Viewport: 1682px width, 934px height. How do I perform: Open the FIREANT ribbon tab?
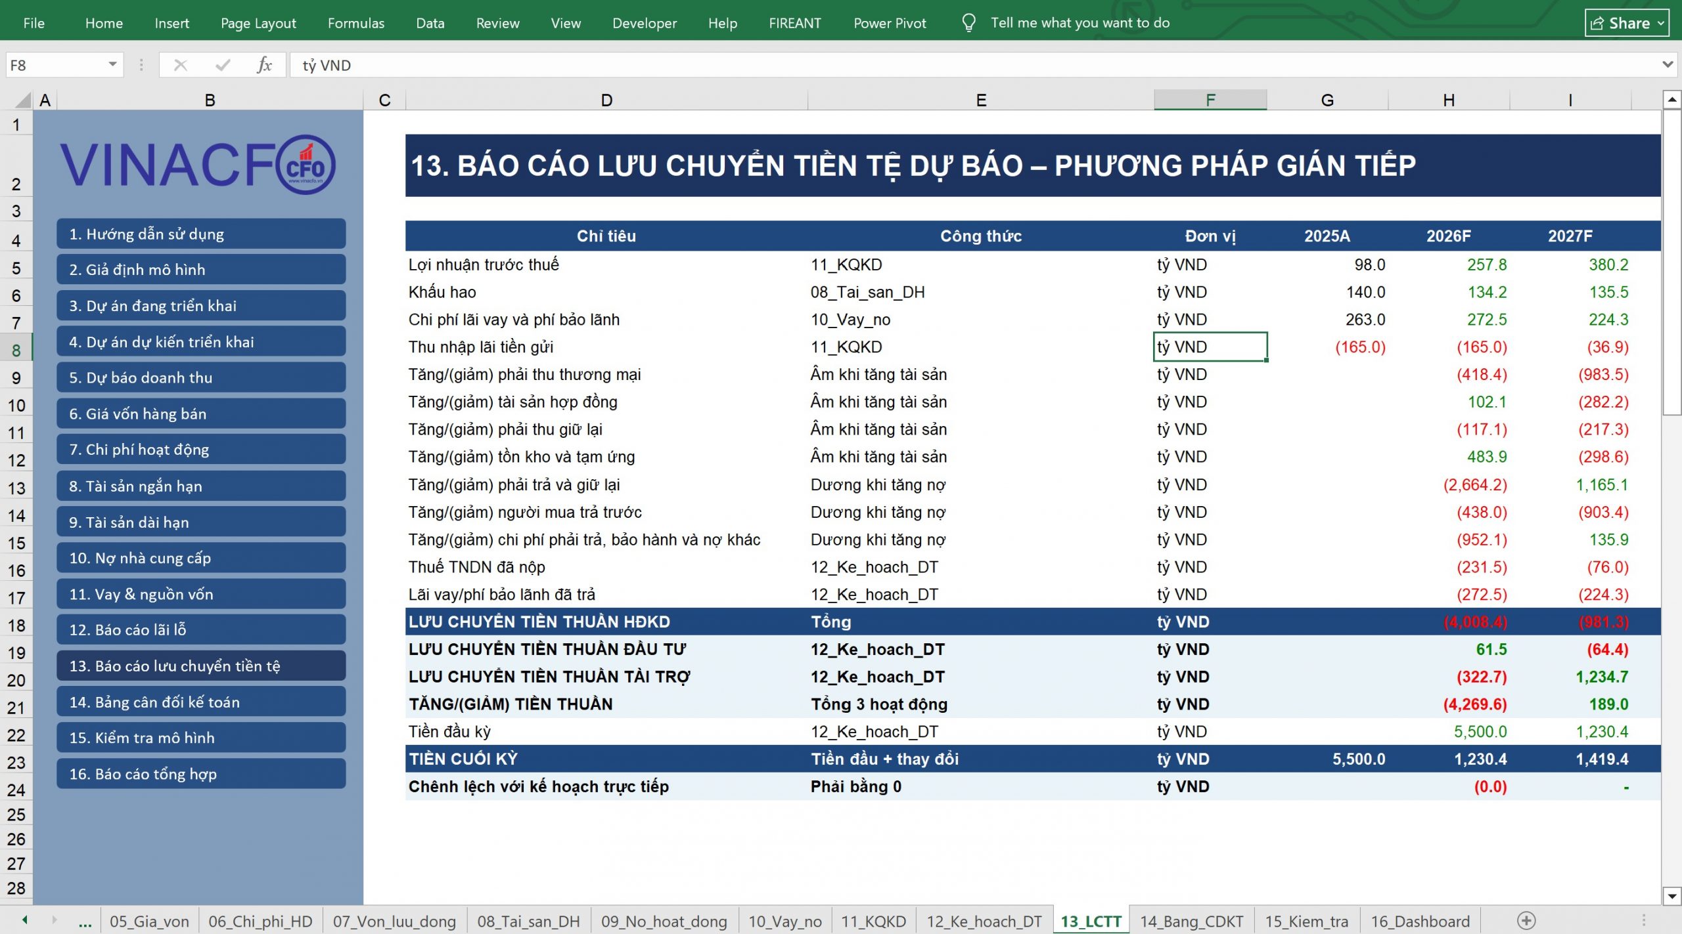795,23
